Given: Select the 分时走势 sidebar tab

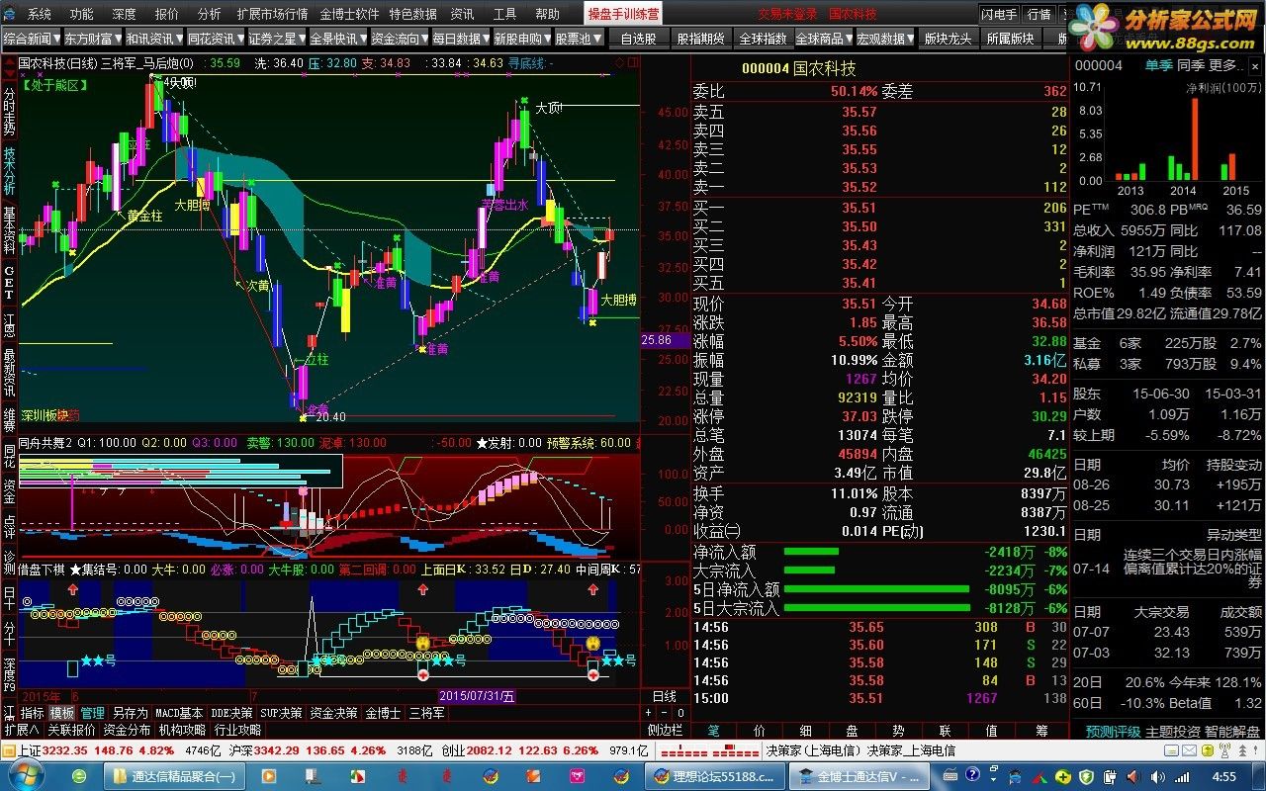Looking at the screenshot, I should pyautogui.click(x=9, y=110).
